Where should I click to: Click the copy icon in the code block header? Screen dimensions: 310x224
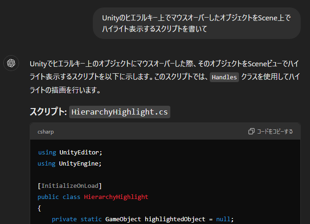pos(251,131)
